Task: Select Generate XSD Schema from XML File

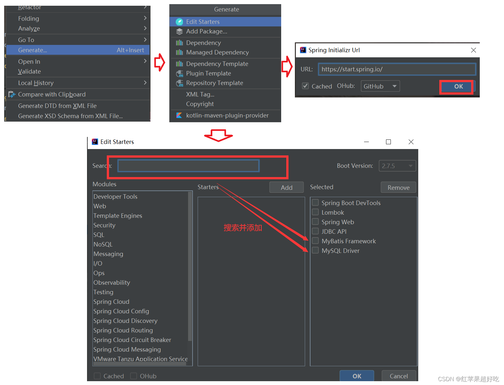Action: pyautogui.click(x=78, y=116)
